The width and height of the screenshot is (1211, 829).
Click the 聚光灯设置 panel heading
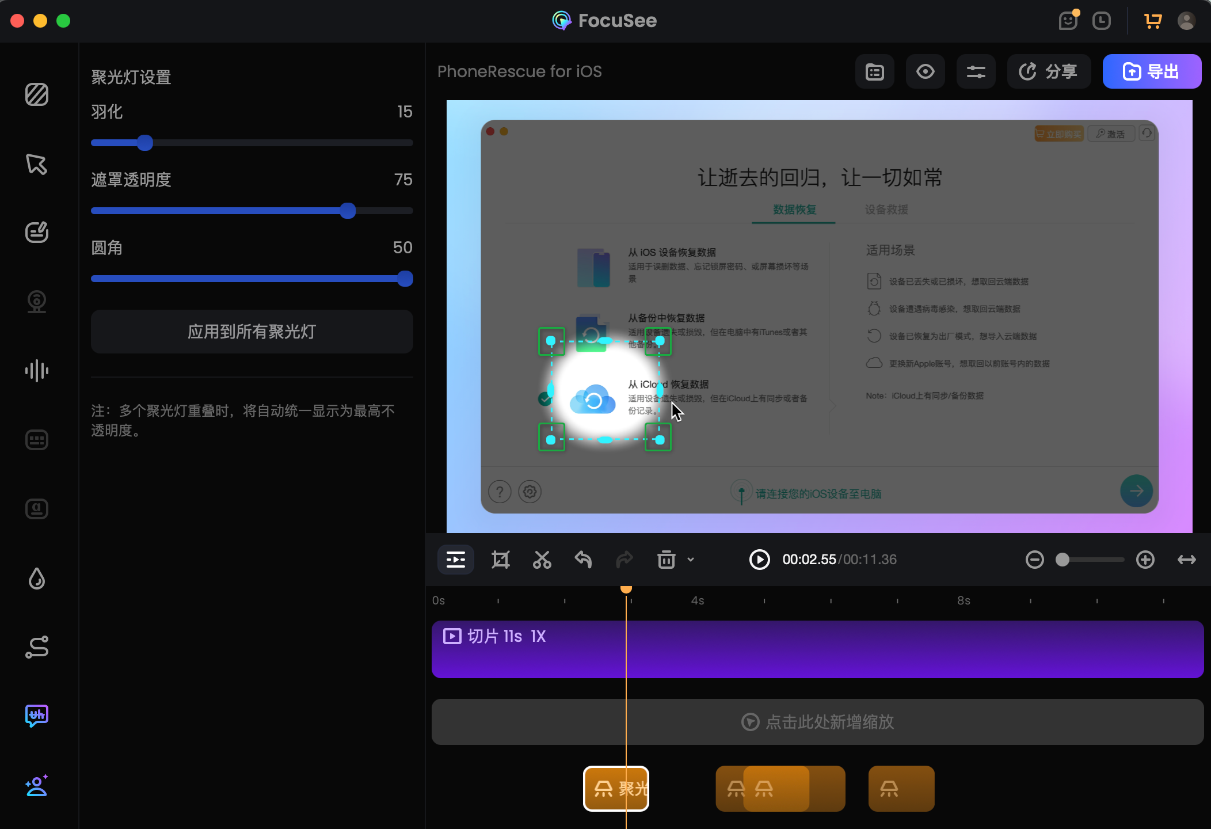pyautogui.click(x=131, y=77)
